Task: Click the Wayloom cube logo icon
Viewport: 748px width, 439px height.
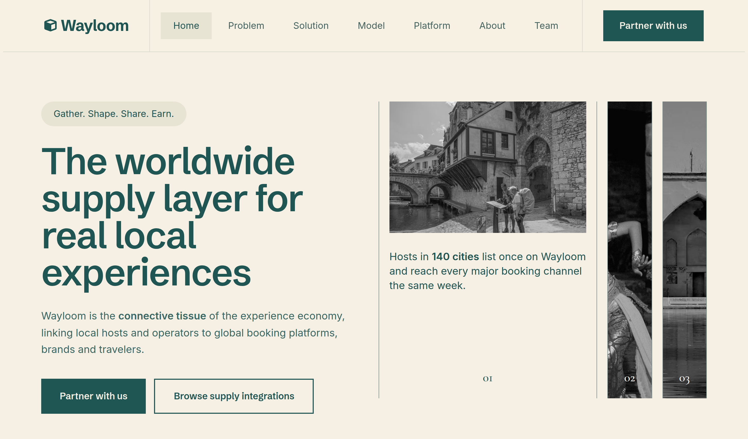Action: pyautogui.click(x=50, y=26)
